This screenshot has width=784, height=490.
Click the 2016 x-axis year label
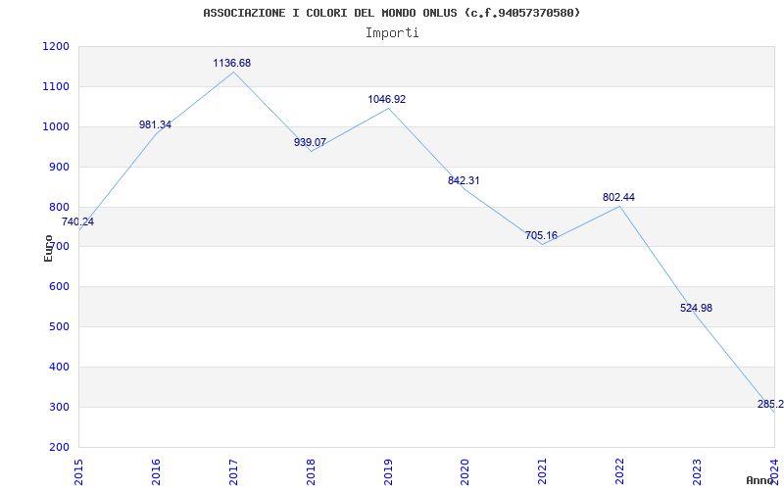[x=156, y=471]
